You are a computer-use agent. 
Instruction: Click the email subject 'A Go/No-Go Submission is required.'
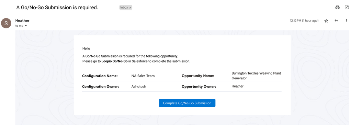57,8
